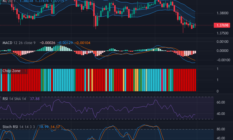Click KC lower band value 1.37715

coord(57,1)
